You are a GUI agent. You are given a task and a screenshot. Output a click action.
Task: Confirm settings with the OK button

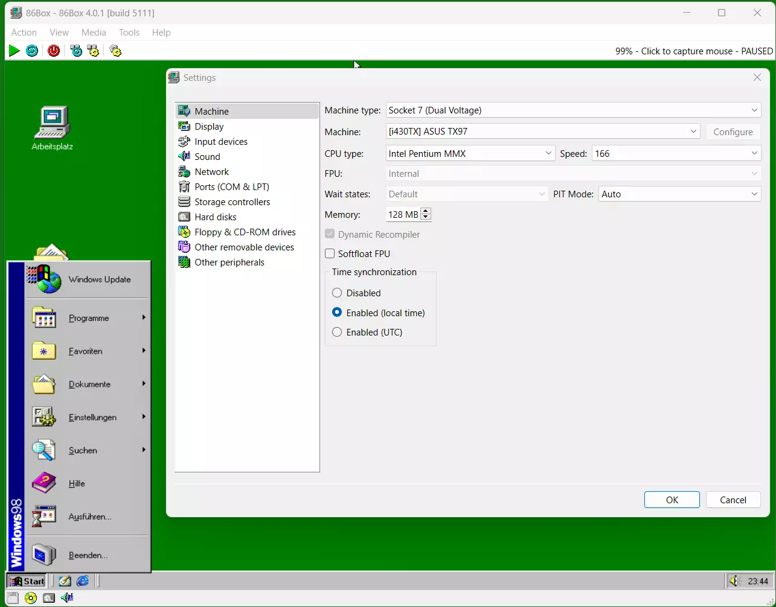click(672, 500)
